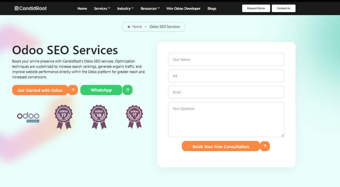Click the Odoo SEO Services heading
This screenshot has height=187, width=340.
tap(65, 50)
